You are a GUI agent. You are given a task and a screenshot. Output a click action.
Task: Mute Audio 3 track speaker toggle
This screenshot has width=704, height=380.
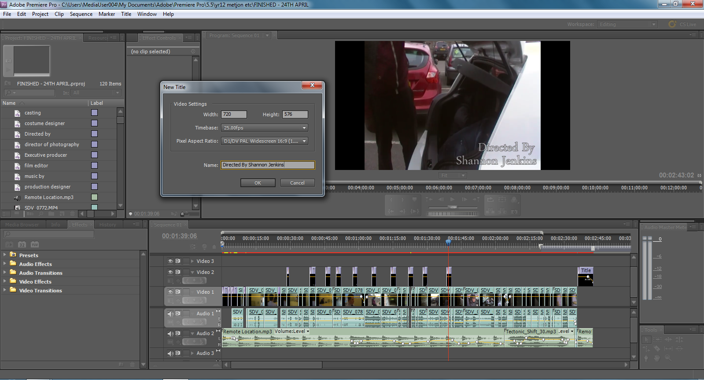point(170,353)
